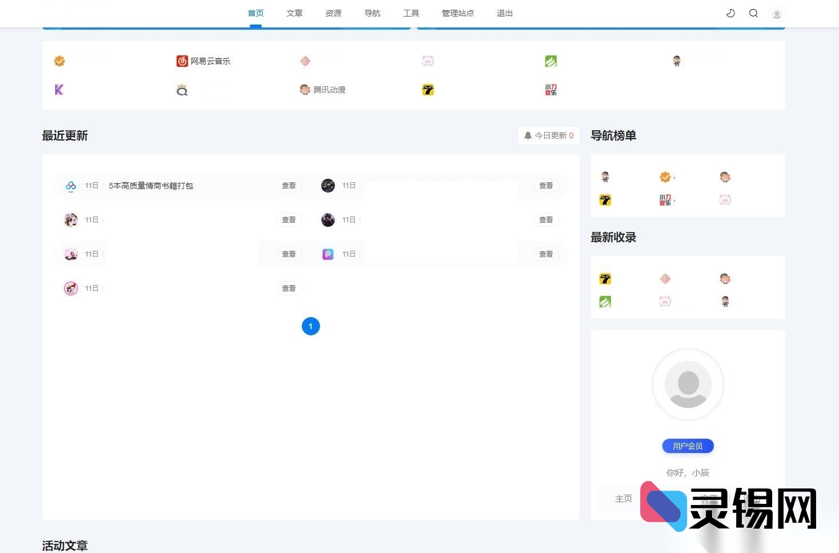Image resolution: width=839 pixels, height=553 pixels.
Task: Open the search magnifier icon
Action: pos(753,13)
